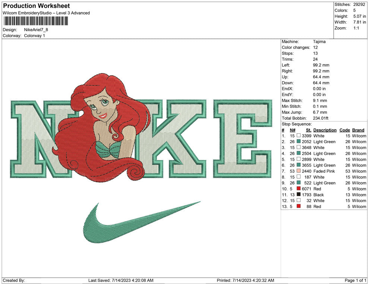
Task: Click the stitch count 3655 in row 6
Action: [x=307, y=165]
